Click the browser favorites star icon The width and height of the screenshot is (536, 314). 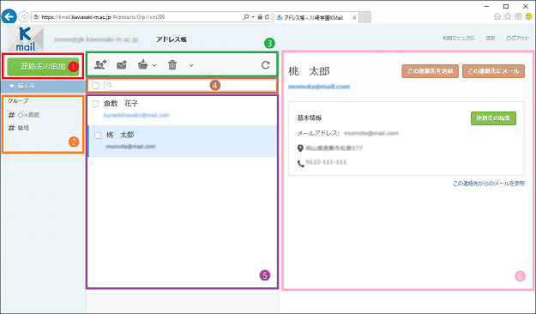tap(508, 16)
